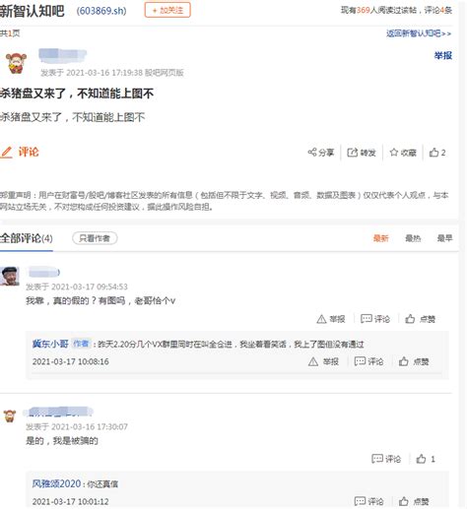Viewport: 467px width, 509px height.
Task: Click the post author's avatar
Action: coord(16,63)
